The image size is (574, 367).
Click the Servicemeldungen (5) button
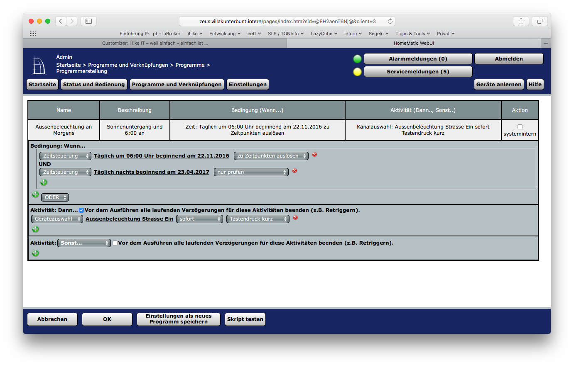point(418,72)
